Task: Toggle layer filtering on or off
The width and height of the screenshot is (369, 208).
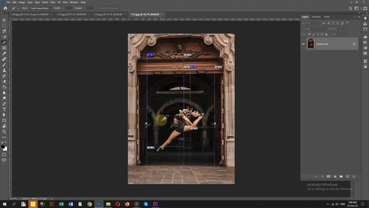Action: 347,23
